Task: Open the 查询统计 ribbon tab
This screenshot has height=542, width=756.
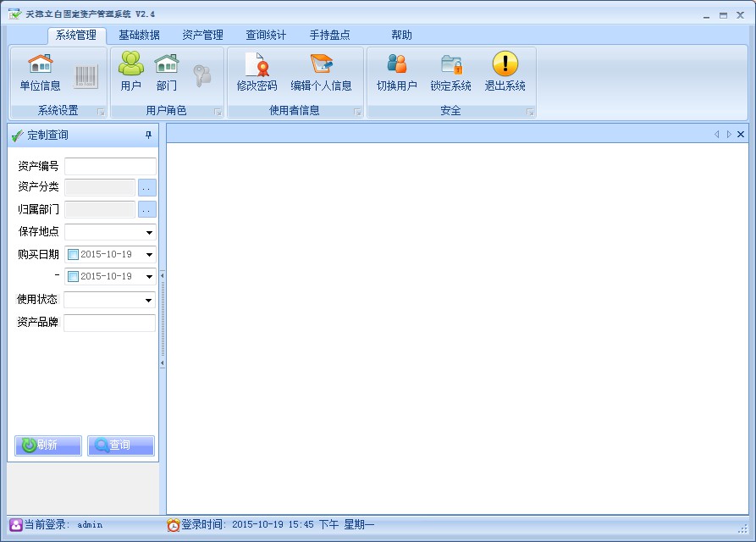Action: (x=266, y=36)
